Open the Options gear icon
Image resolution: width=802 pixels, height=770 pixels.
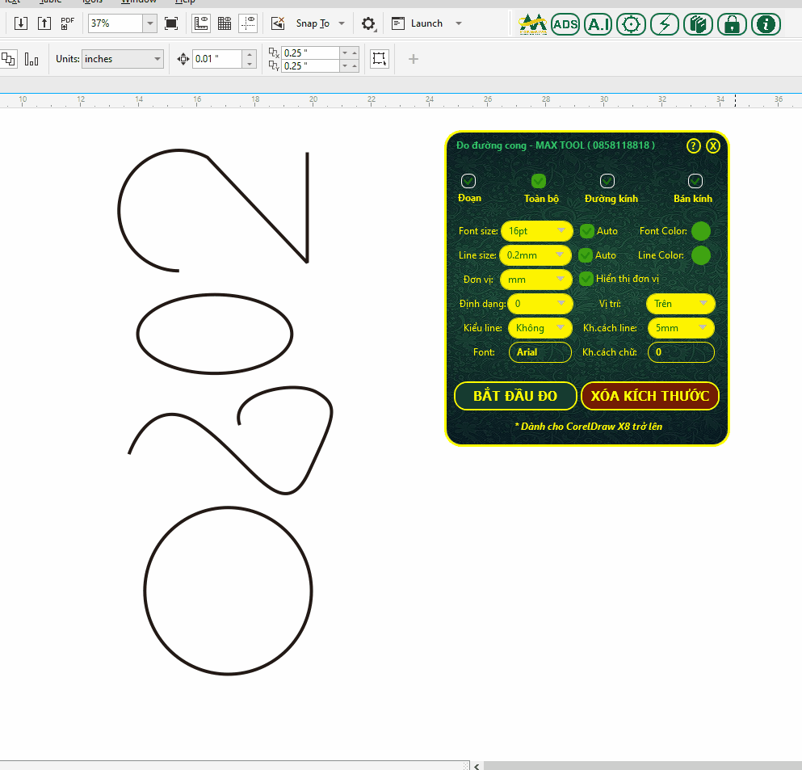(x=368, y=23)
